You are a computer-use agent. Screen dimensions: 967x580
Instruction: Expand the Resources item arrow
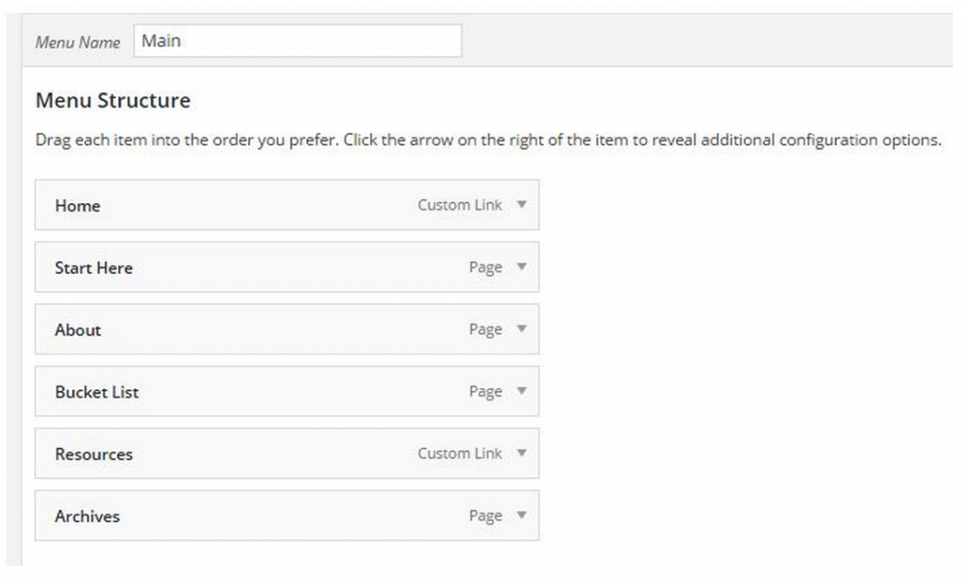coord(521,452)
